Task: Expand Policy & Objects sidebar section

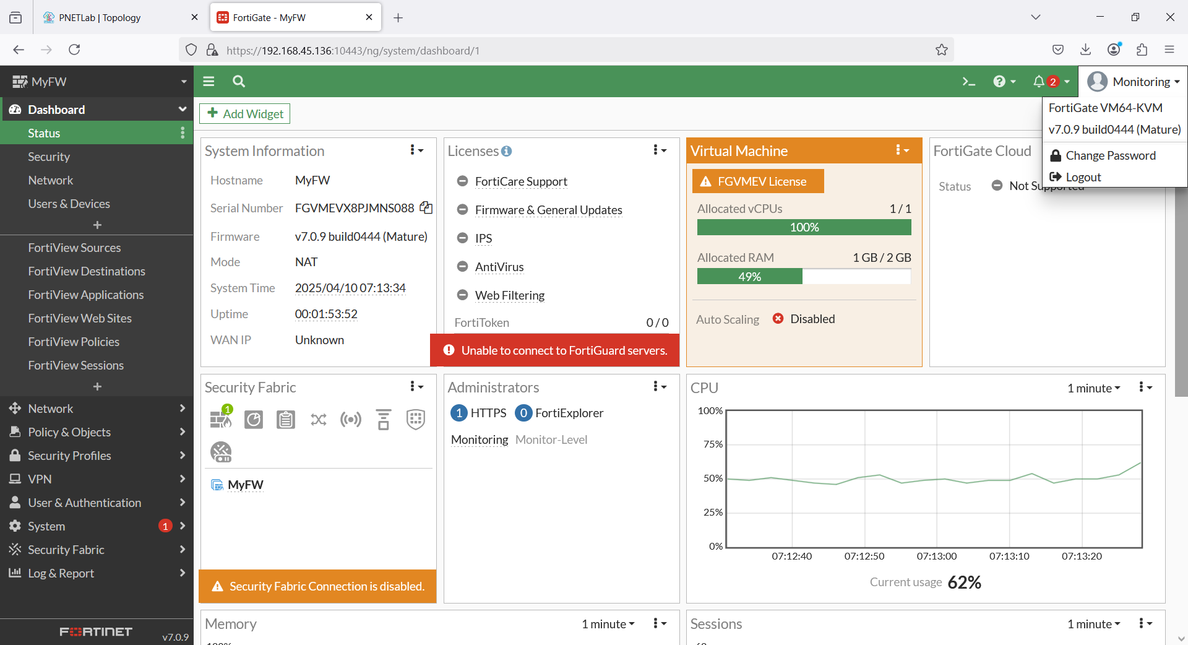Action: (x=97, y=432)
